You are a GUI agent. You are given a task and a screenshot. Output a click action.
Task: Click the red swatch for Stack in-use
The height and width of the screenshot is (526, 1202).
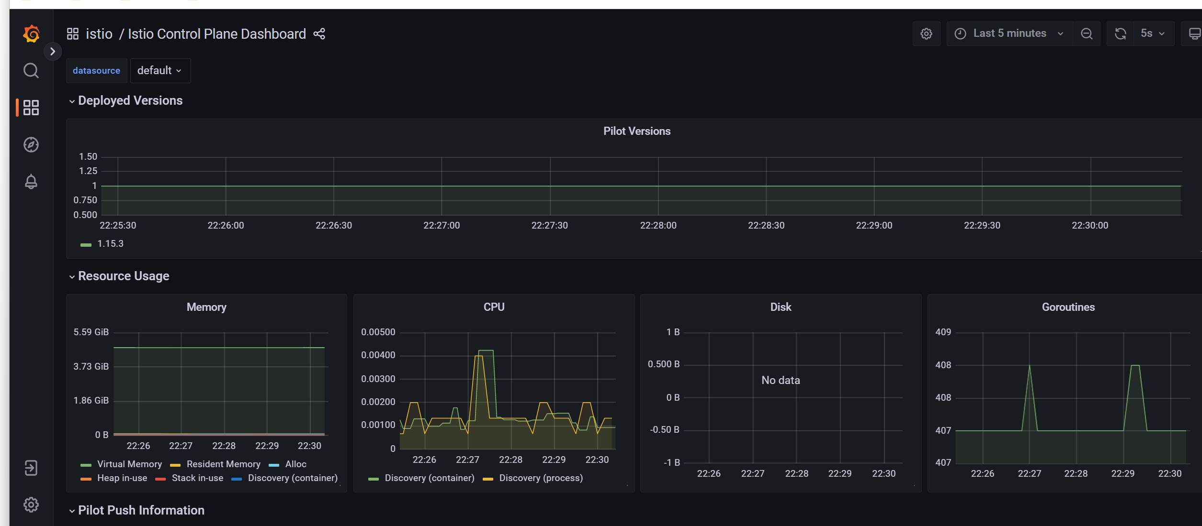coord(160,479)
